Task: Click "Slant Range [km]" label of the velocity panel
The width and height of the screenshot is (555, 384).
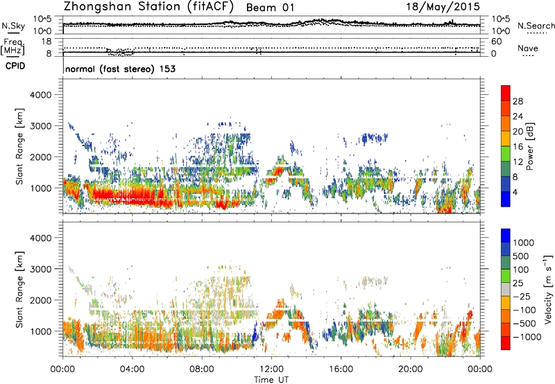Action: coord(19,289)
